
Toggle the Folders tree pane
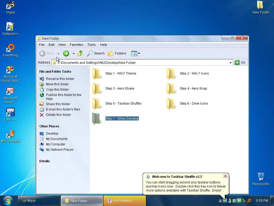117,53
